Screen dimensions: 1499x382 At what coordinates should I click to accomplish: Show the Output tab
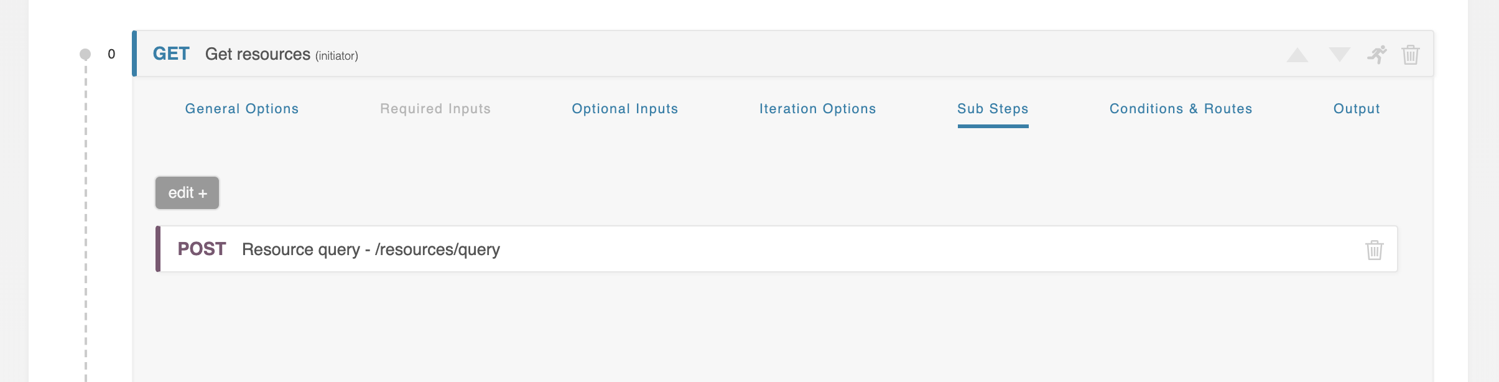(1356, 109)
